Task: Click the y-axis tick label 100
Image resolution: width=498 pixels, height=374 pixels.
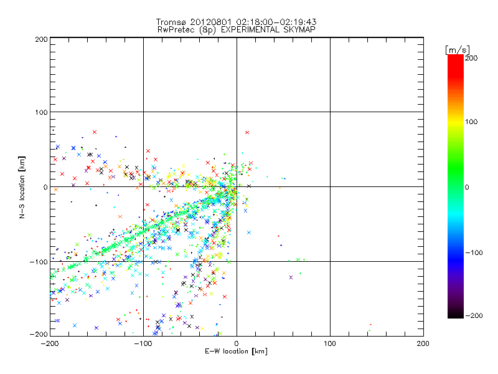Action: pos(41,112)
